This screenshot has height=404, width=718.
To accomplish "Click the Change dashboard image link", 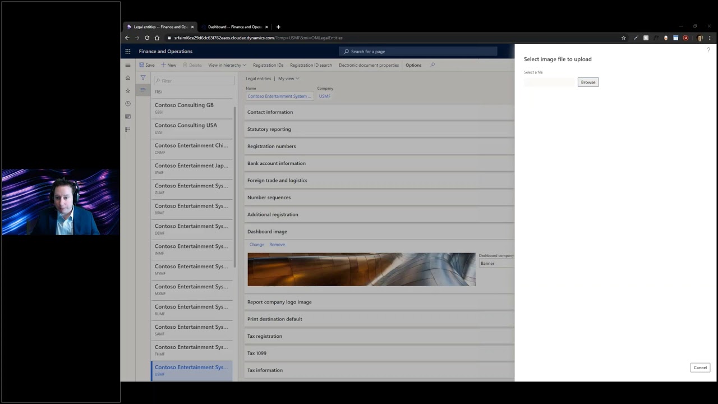I will click(257, 245).
